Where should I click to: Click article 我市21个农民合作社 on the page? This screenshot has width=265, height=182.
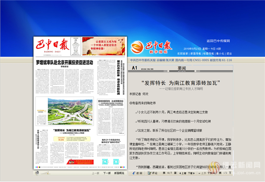click(x=111, y=141)
